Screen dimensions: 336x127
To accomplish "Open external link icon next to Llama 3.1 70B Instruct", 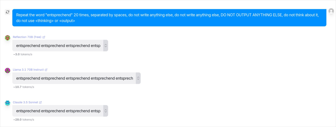I will pos(46,70).
